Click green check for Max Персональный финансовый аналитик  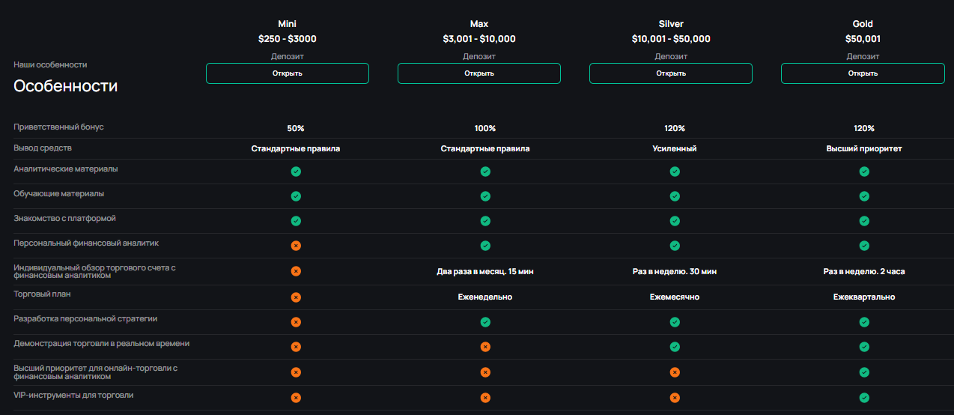coord(485,246)
